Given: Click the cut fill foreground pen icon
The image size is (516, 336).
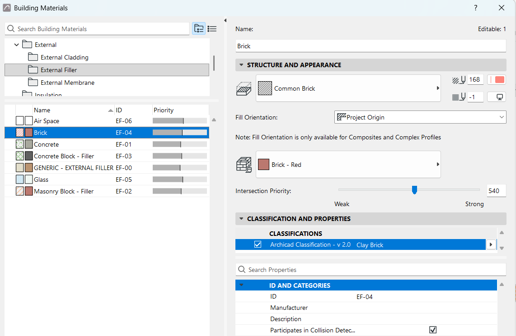Looking at the screenshot, I should [x=459, y=80].
